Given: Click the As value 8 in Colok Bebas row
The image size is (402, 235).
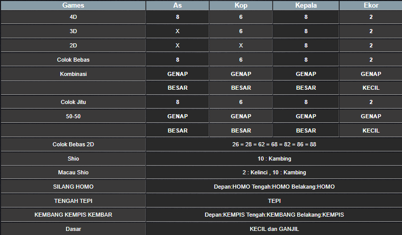Looking at the screenshot, I should click(x=177, y=60).
